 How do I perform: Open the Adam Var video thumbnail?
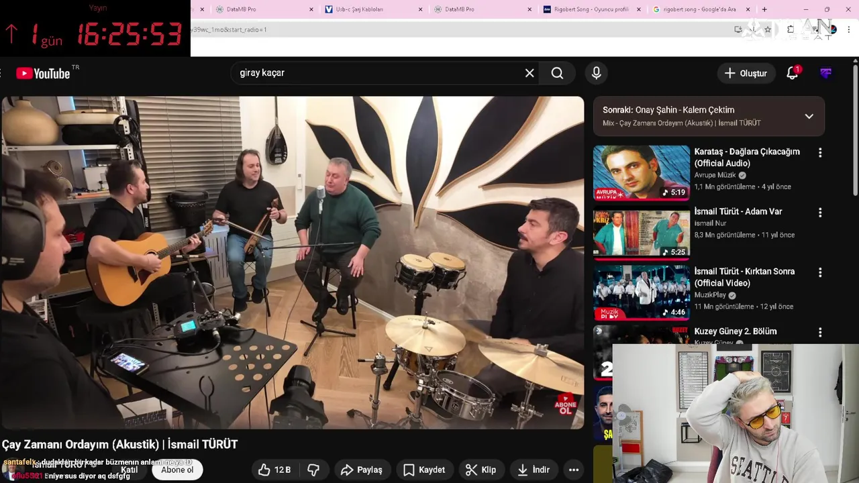click(x=641, y=233)
